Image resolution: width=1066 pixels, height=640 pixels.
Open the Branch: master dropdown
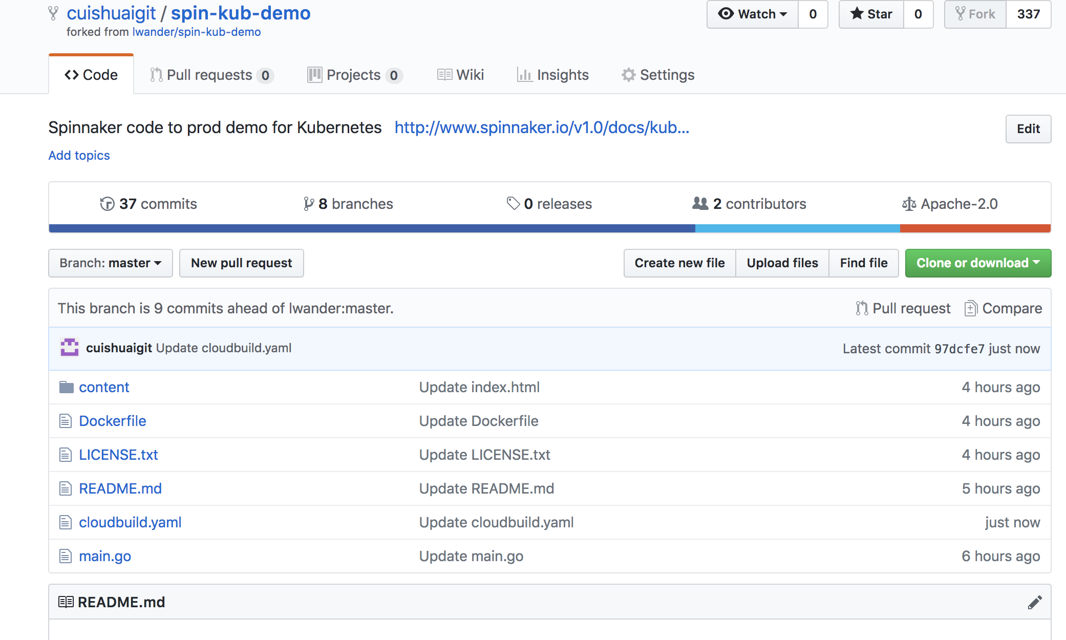(111, 263)
